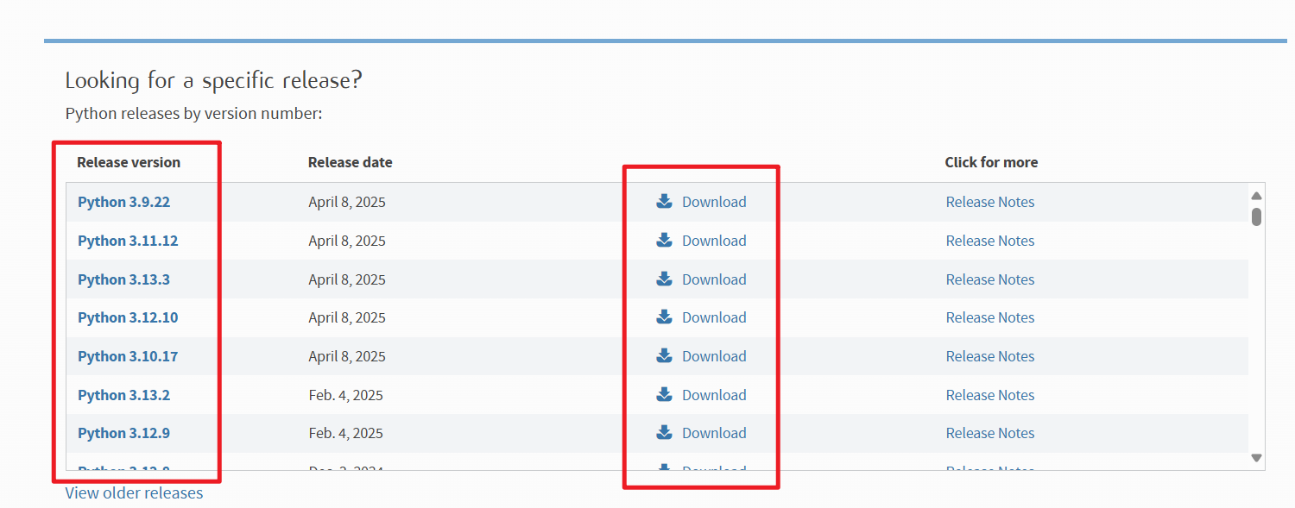Screen dimensions: 1295x508
Task: Click download icon for Python 3.12.10
Action: 664,317
